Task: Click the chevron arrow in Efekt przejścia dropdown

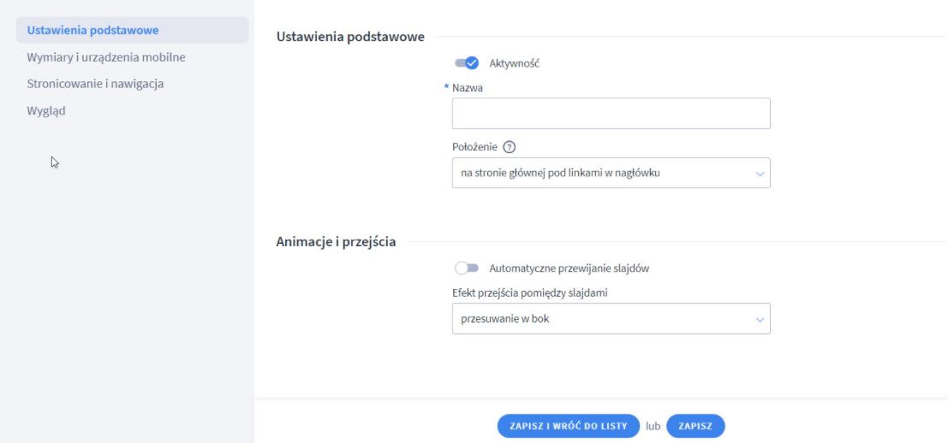Action: [760, 319]
